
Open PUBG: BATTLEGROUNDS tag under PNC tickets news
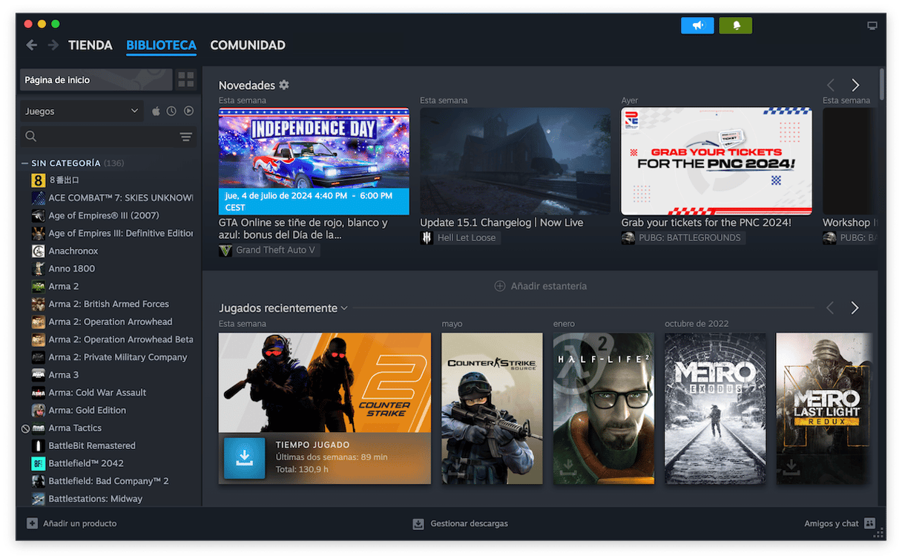point(683,238)
